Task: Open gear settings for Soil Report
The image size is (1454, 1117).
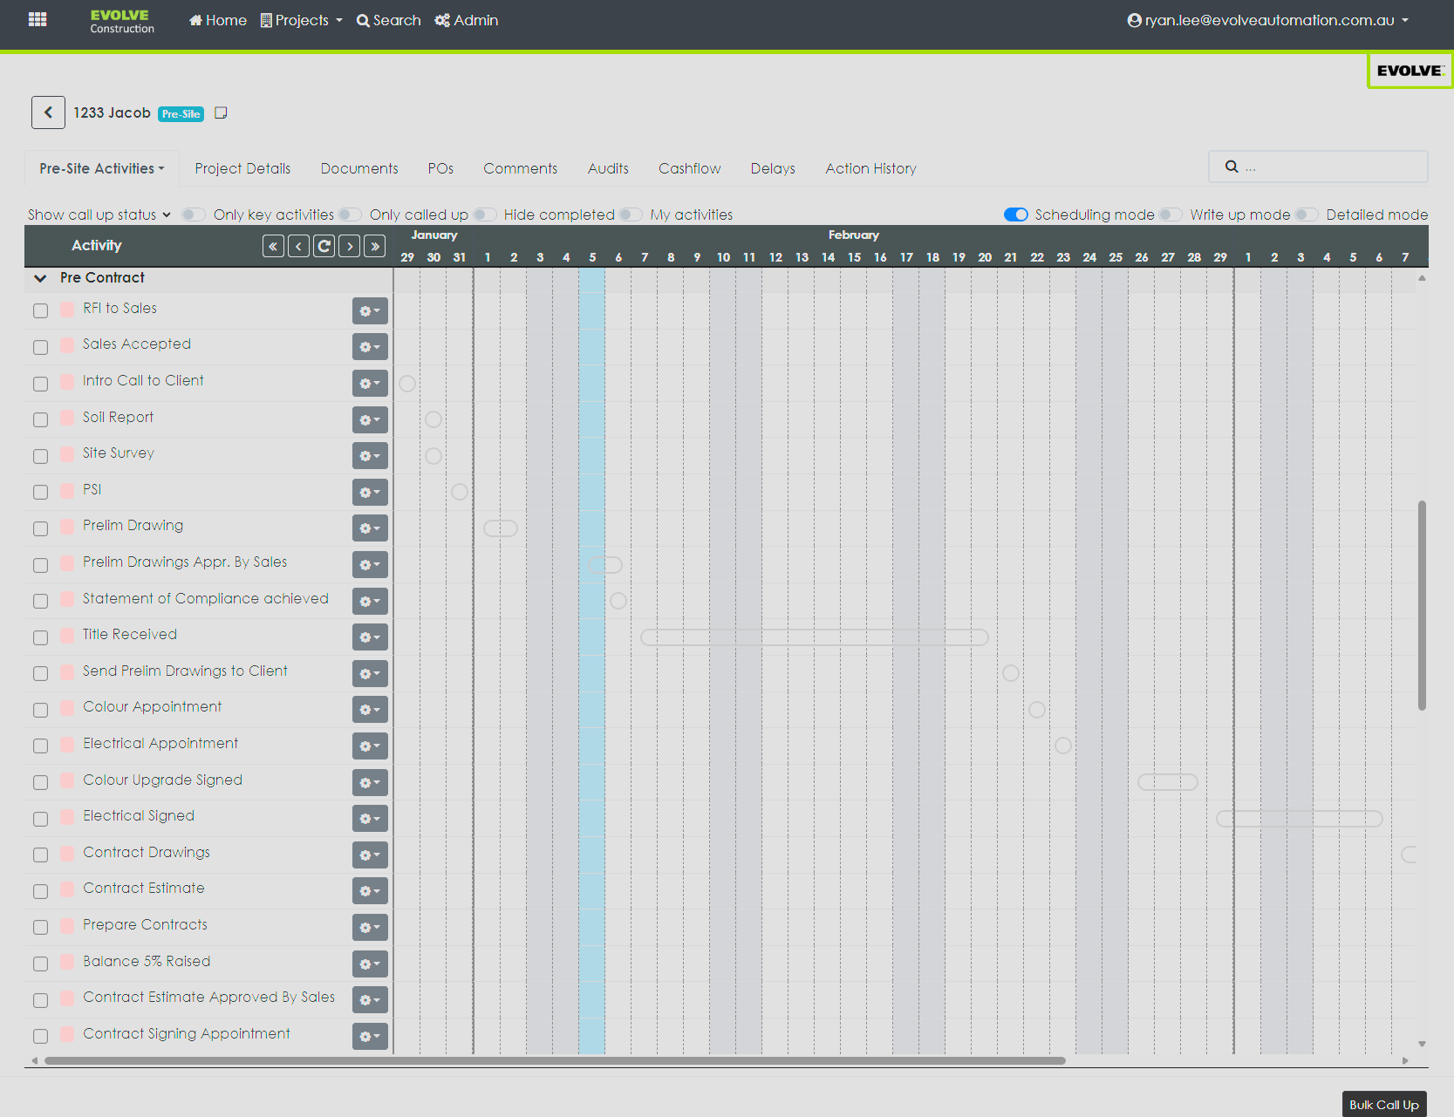Action: coord(370,419)
